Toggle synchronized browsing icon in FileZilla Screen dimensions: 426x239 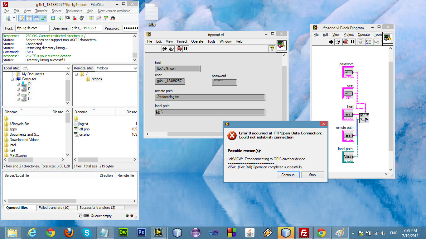click(x=106, y=18)
